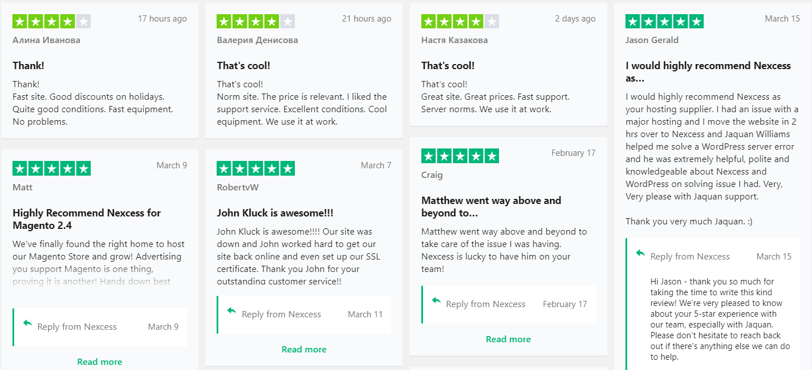
Task: Open the 'Highly Recommend Nexcess for Magento 2.4' review title
Action: point(87,219)
